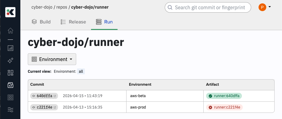
Task: Click the magnifier icon in the search box
Action: 170,7
